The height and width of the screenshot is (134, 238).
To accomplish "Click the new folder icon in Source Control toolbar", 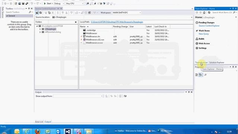I will (x=49, y=13).
